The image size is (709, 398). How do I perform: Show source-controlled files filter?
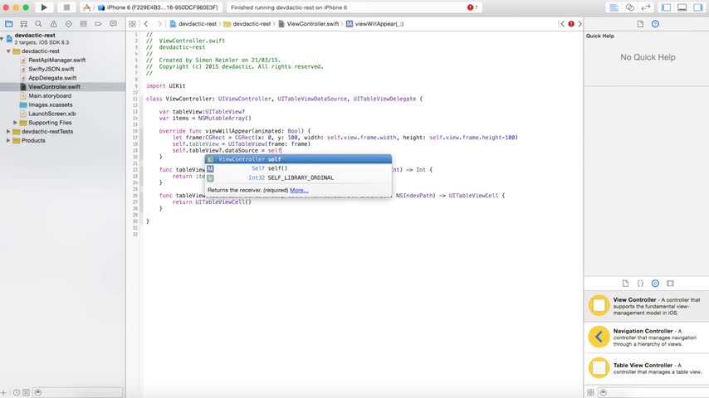coord(27,392)
